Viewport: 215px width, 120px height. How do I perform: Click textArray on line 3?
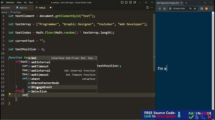coord(23,24)
